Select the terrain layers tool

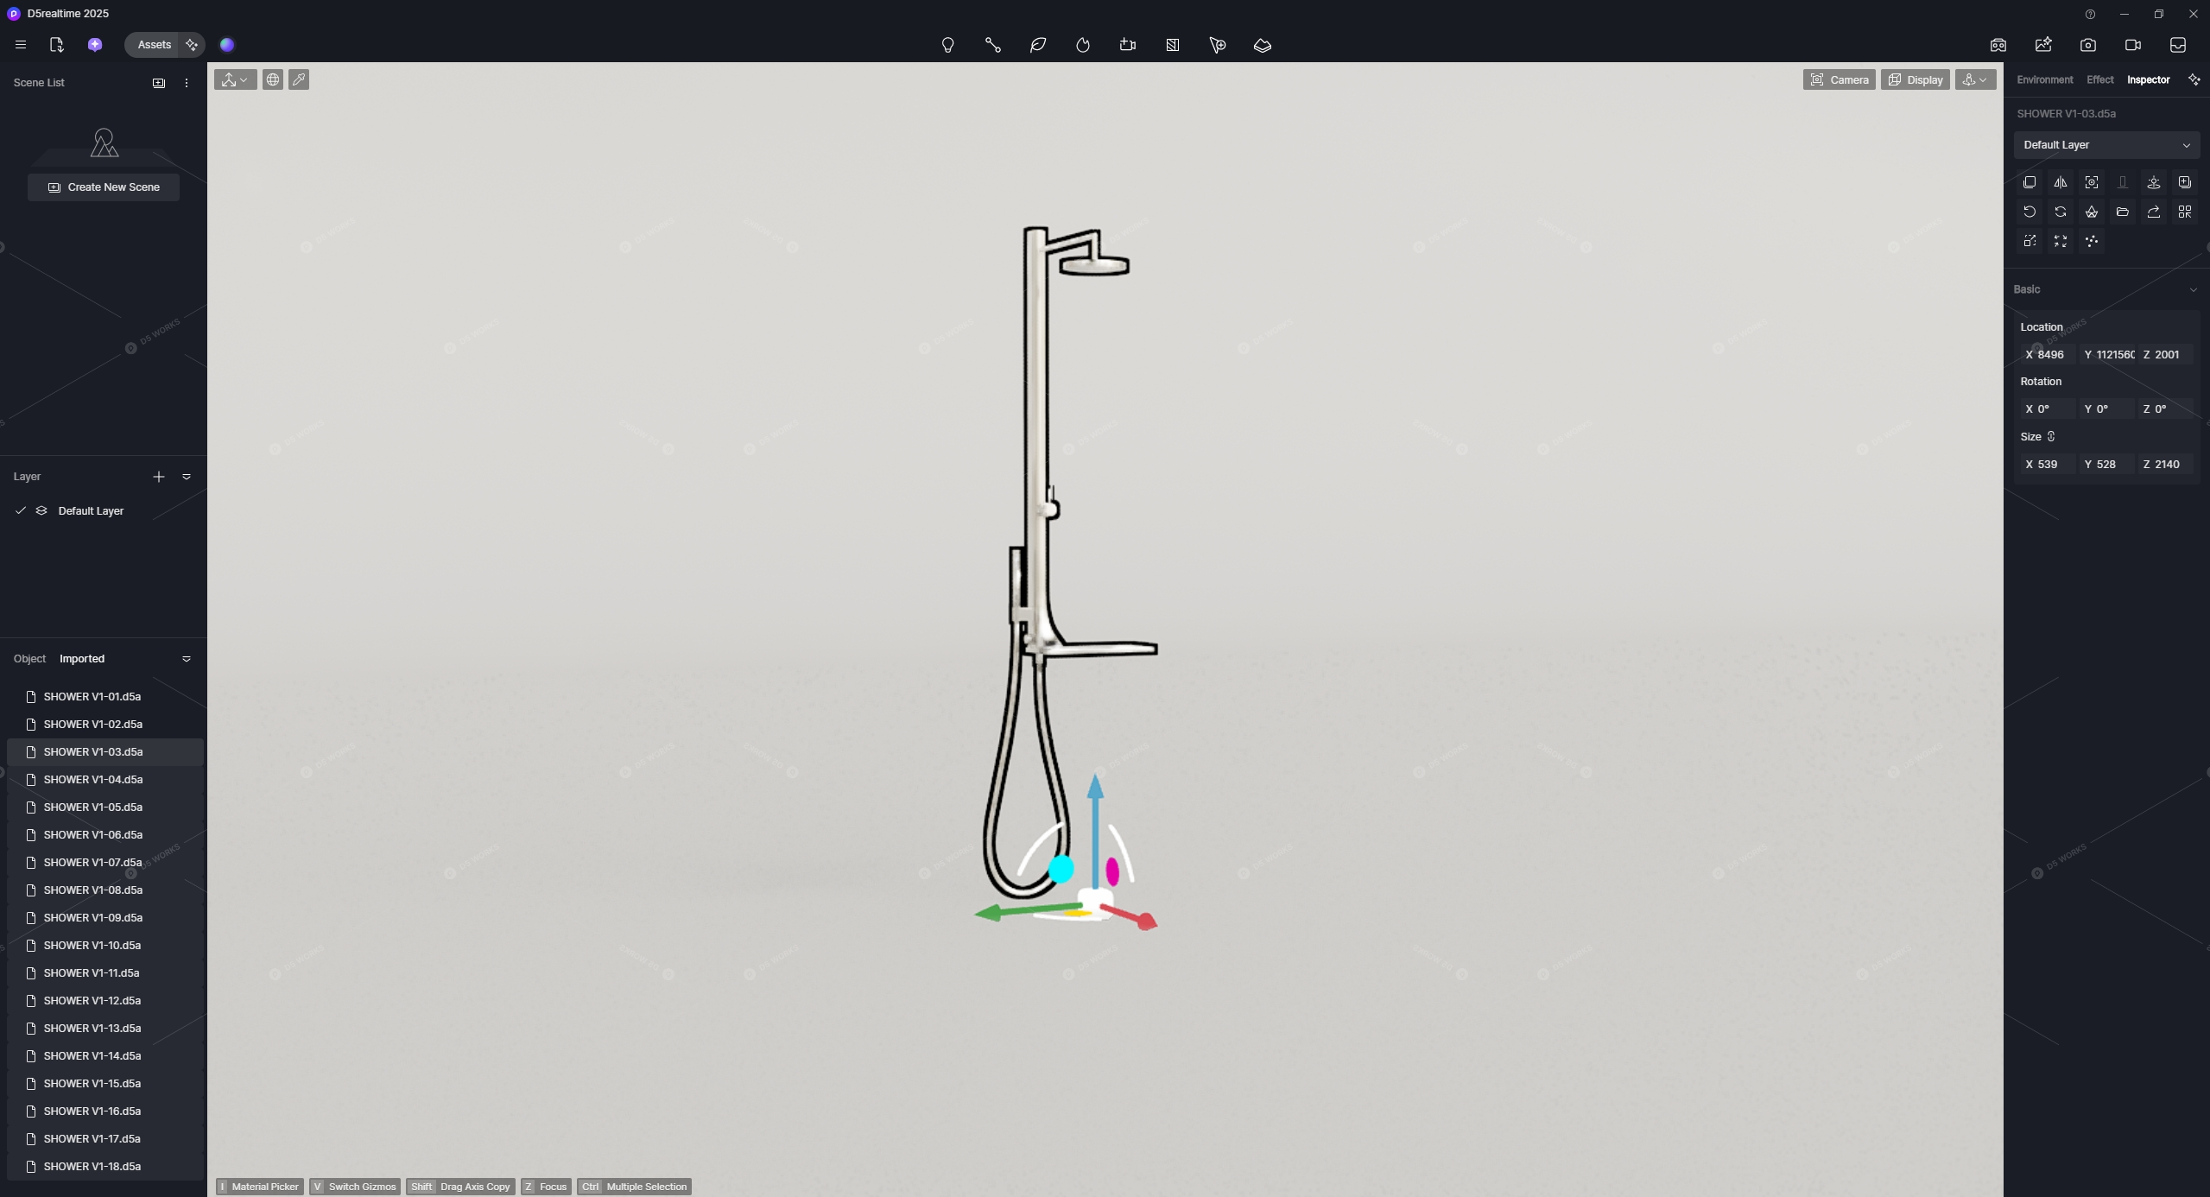pyautogui.click(x=1262, y=45)
